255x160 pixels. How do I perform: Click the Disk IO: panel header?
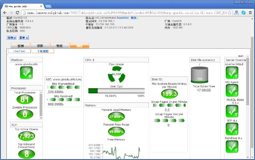(x=169, y=79)
